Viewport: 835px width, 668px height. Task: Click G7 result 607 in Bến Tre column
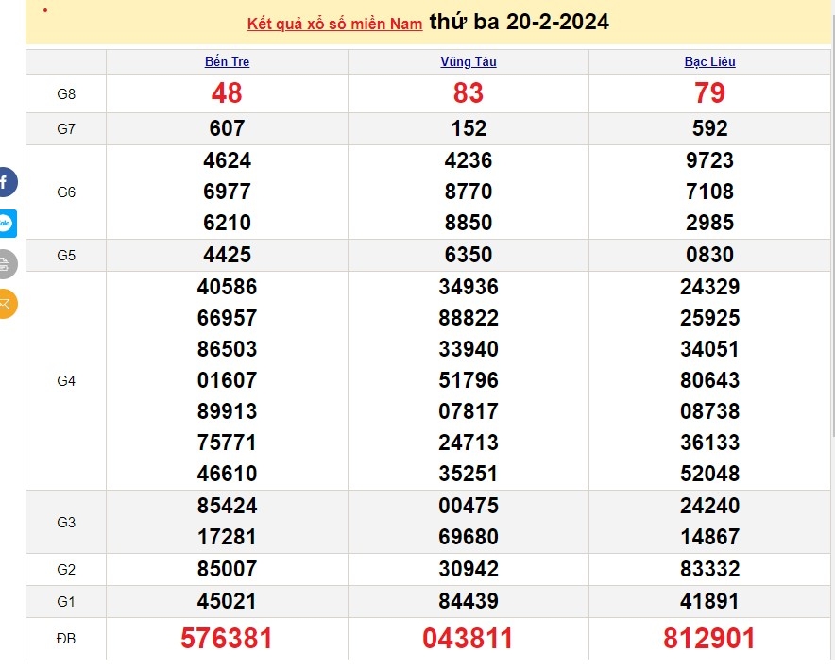pyautogui.click(x=227, y=128)
